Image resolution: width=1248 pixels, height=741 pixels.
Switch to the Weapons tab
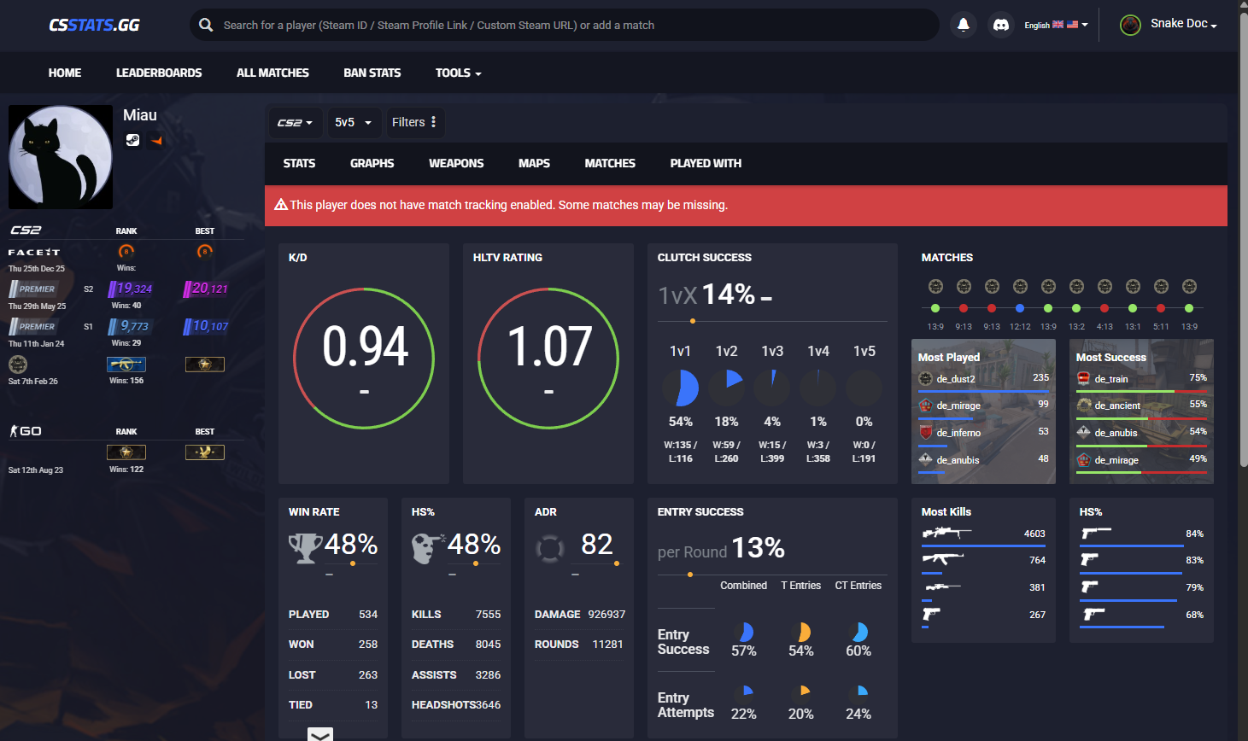[x=456, y=163]
